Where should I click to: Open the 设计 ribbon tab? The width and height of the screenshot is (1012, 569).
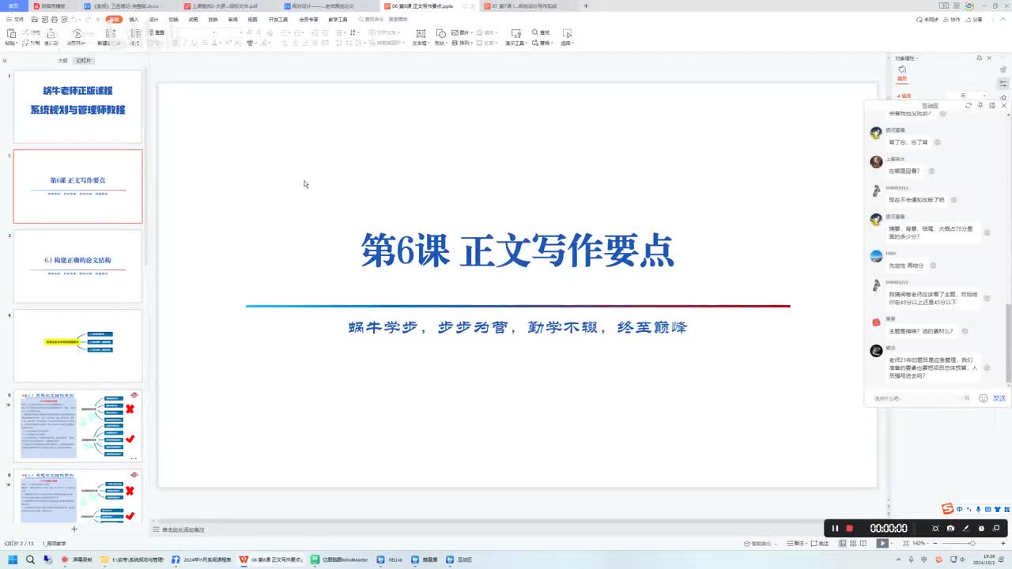(153, 19)
